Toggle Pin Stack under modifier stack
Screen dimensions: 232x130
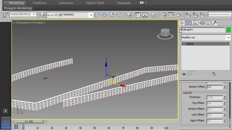tap(184, 74)
